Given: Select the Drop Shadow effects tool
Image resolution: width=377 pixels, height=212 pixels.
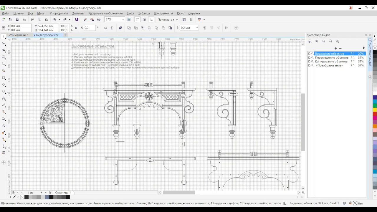Looking at the screenshot, I should click(4, 119).
